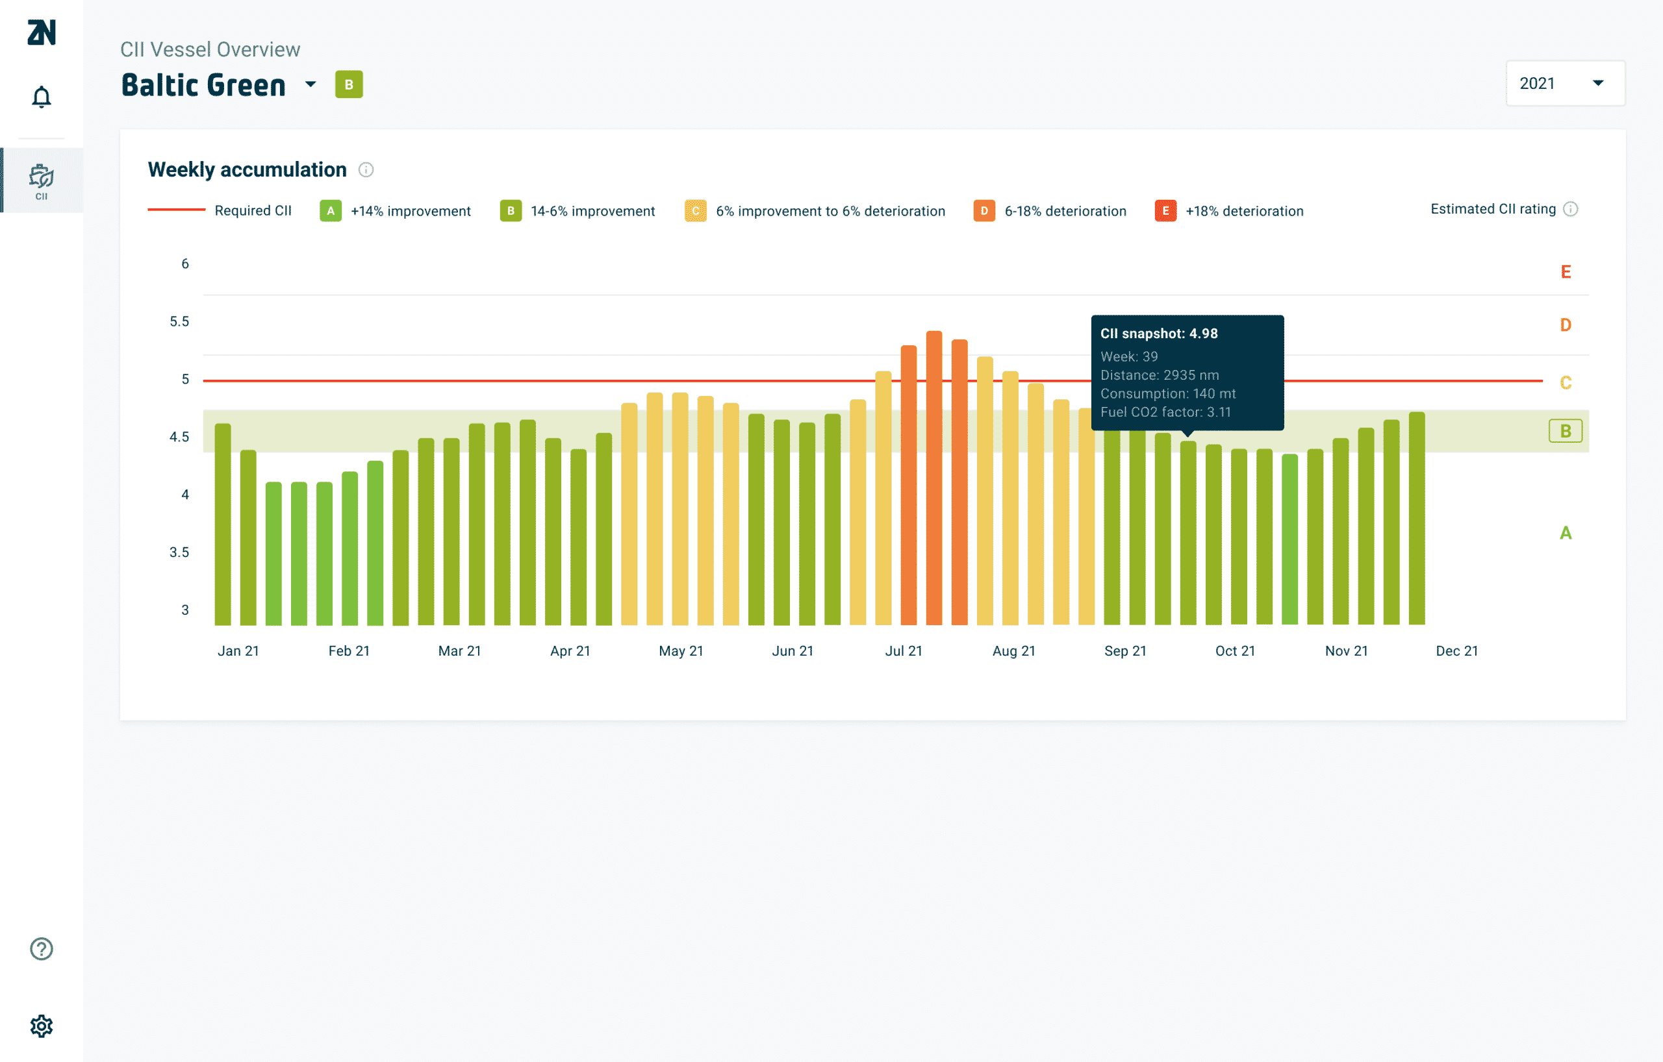The image size is (1663, 1062).
Task: Click the A rating label on the chart
Action: point(1566,533)
